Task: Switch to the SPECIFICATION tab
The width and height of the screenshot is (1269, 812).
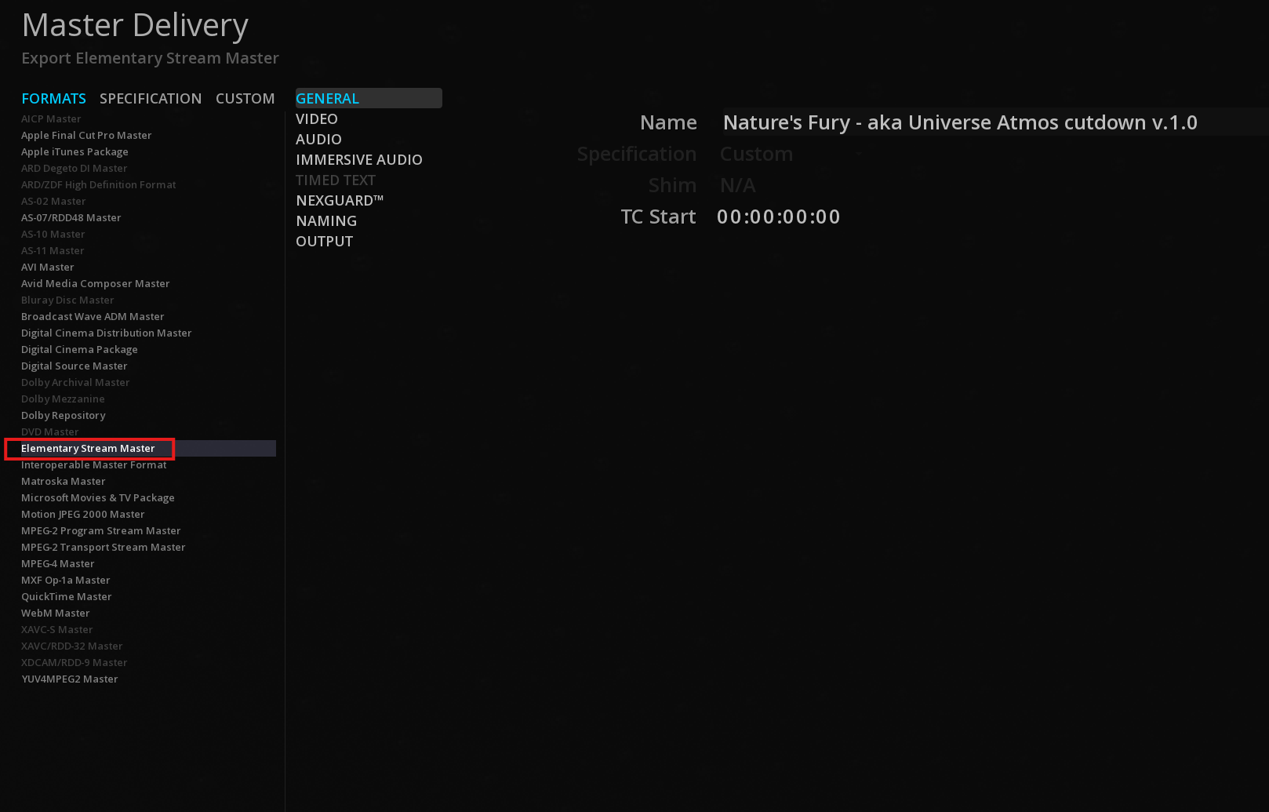Action: (151, 98)
